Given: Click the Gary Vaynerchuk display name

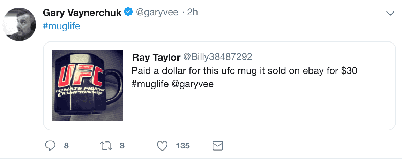Looking at the screenshot, I should coord(82,13).
